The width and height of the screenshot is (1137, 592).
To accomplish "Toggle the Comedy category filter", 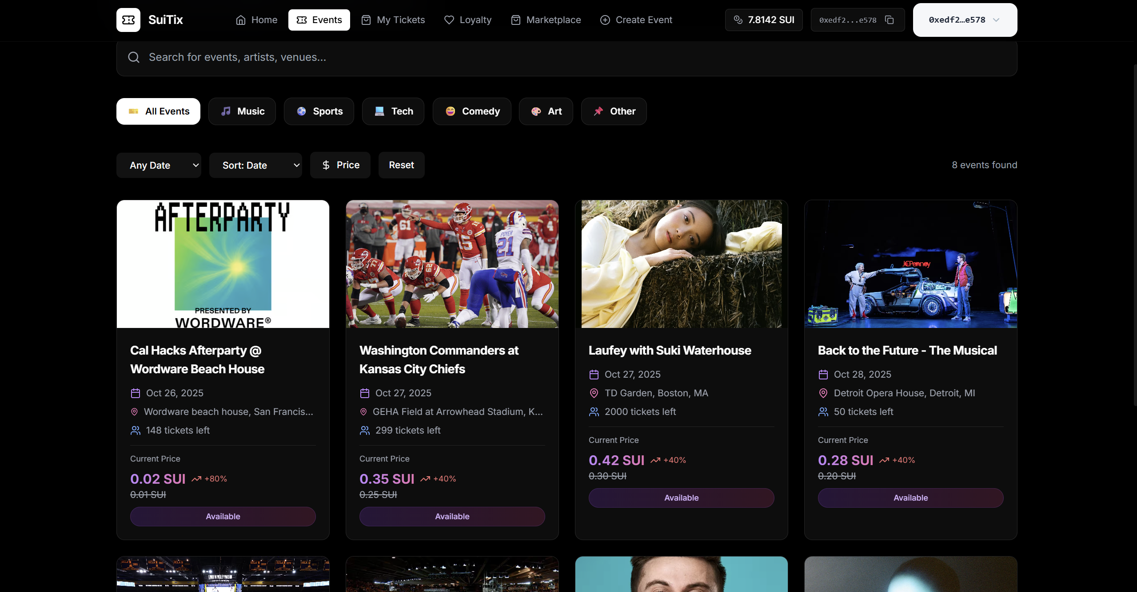I will (x=472, y=111).
